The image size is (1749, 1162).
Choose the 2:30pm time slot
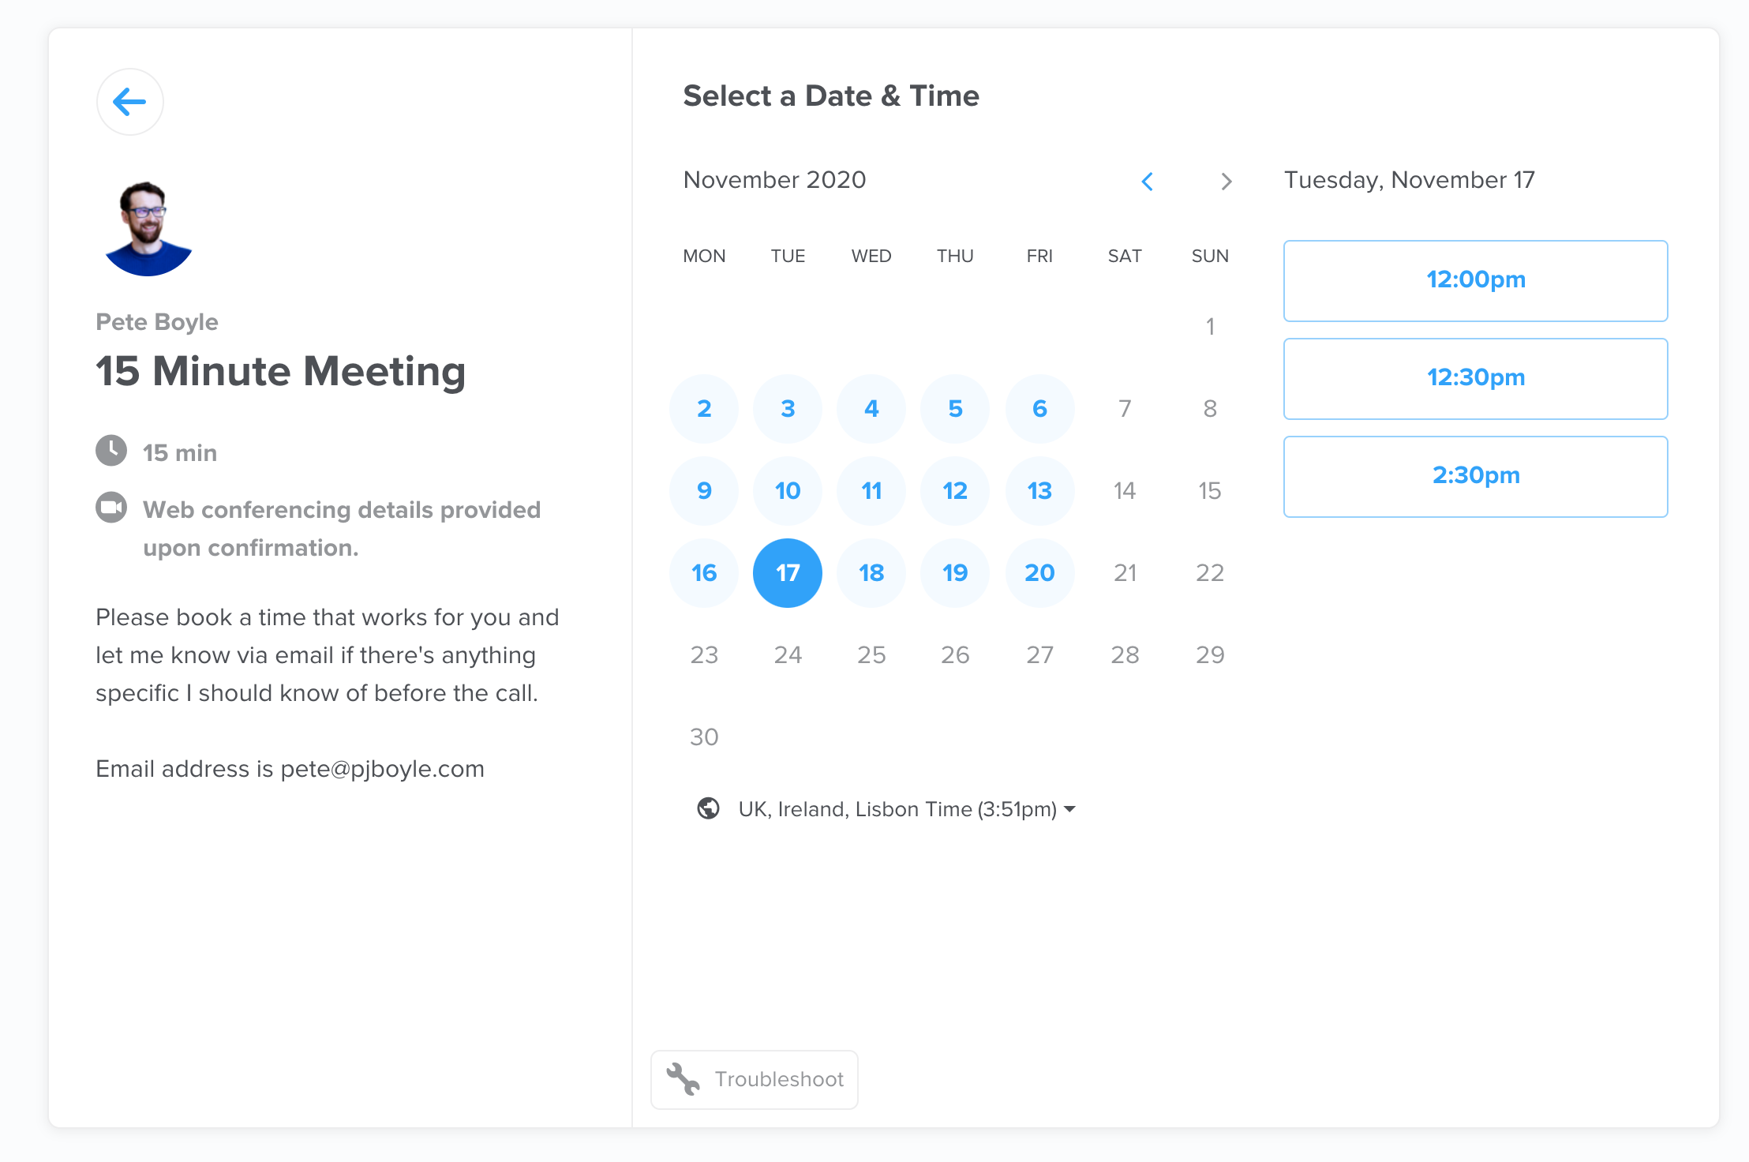(x=1475, y=476)
